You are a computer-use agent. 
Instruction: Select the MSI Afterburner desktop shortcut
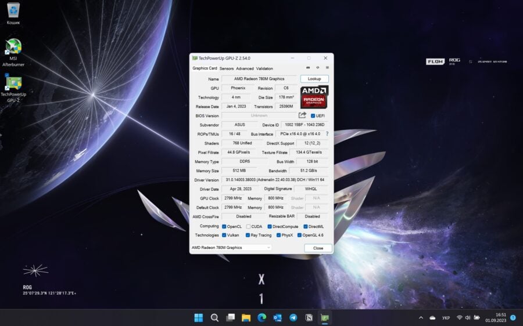tap(13, 53)
